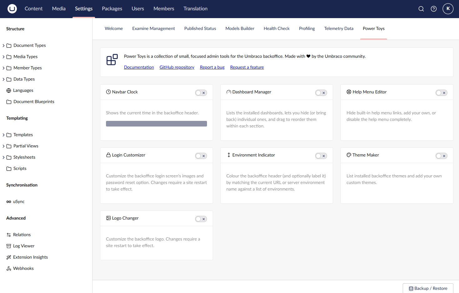Expand the Data Types tree node
The width and height of the screenshot is (459, 293).
pyautogui.click(x=3, y=79)
